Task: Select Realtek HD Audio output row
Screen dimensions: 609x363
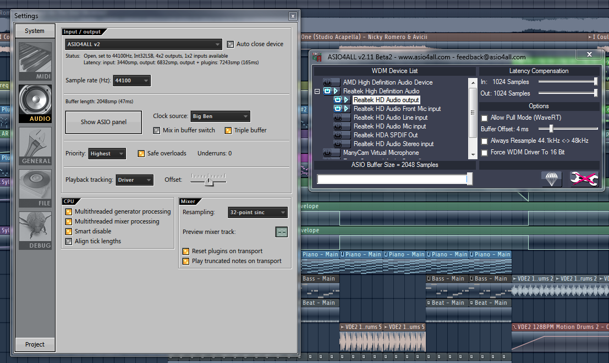Action: (386, 100)
